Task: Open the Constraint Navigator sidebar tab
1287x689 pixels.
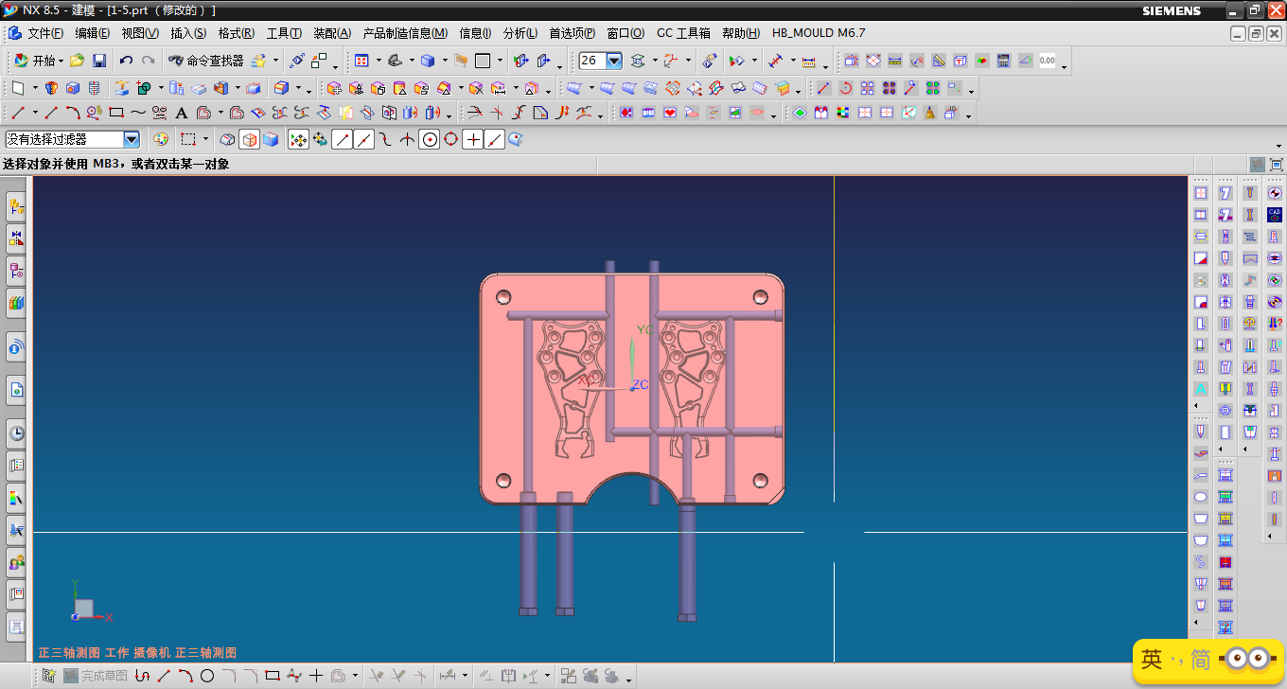Action: coord(16,238)
